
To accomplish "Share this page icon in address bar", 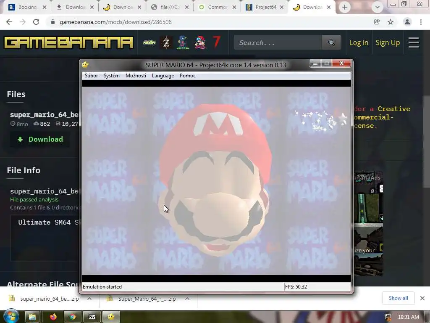I will point(377,22).
